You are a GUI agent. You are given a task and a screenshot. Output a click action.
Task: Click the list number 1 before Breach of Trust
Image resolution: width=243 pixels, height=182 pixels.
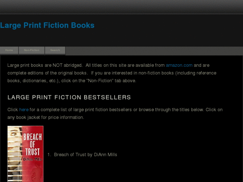(x=49, y=155)
